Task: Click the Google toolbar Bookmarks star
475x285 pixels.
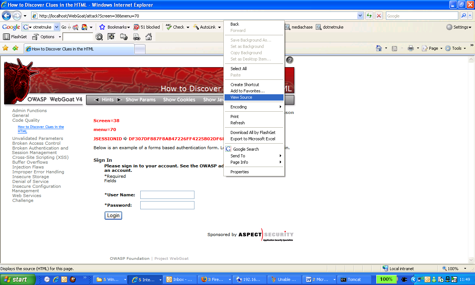Action: tap(102, 27)
